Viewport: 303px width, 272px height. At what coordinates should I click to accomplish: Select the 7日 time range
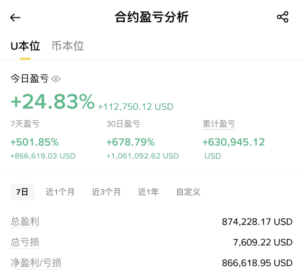click(x=22, y=192)
